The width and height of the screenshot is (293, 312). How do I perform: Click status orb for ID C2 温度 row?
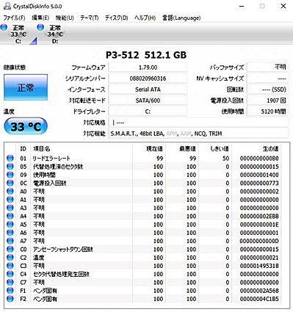click(10, 258)
